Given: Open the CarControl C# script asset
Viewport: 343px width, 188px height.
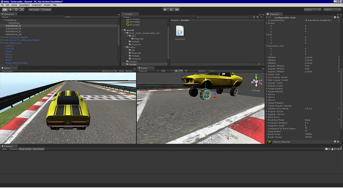Looking at the screenshot, I should click(x=180, y=33).
